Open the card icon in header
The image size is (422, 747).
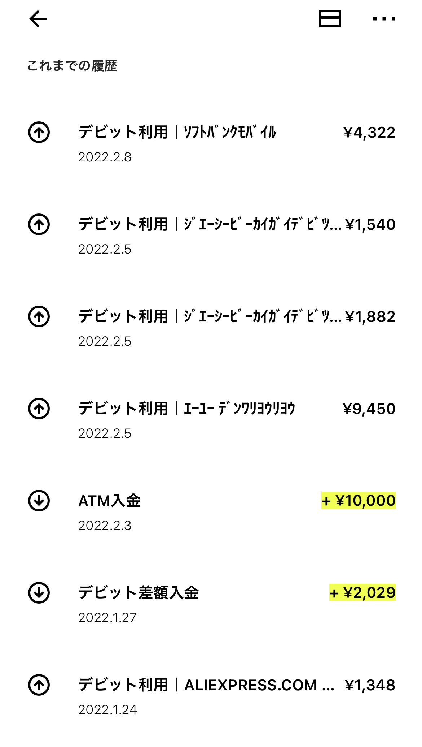point(330,19)
